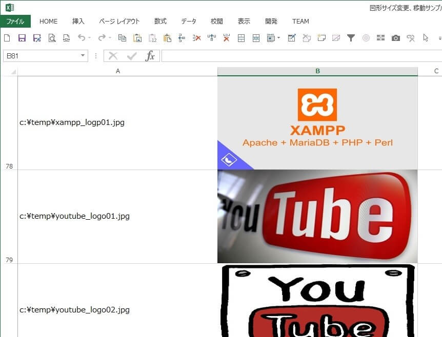Image resolution: width=442 pixels, height=337 pixels.
Task: Select the column B header
Action: click(317, 71)
